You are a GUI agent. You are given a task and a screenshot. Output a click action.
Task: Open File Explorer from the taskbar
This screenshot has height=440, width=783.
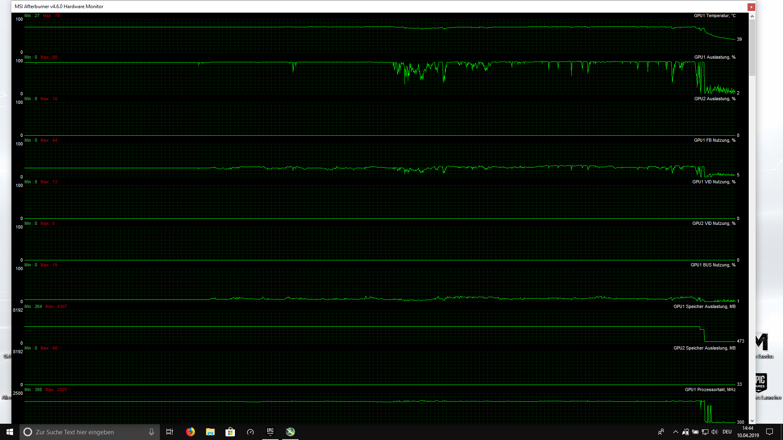click(210, 432)
